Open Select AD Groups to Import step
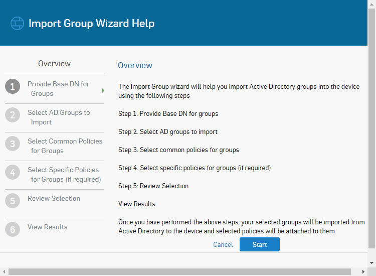Image resolution: width=376 pixels, height=276 pixels. coord(59,117)
